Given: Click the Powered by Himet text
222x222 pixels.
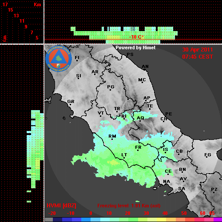Looking at the screenshot, I should tap(135, 48).
